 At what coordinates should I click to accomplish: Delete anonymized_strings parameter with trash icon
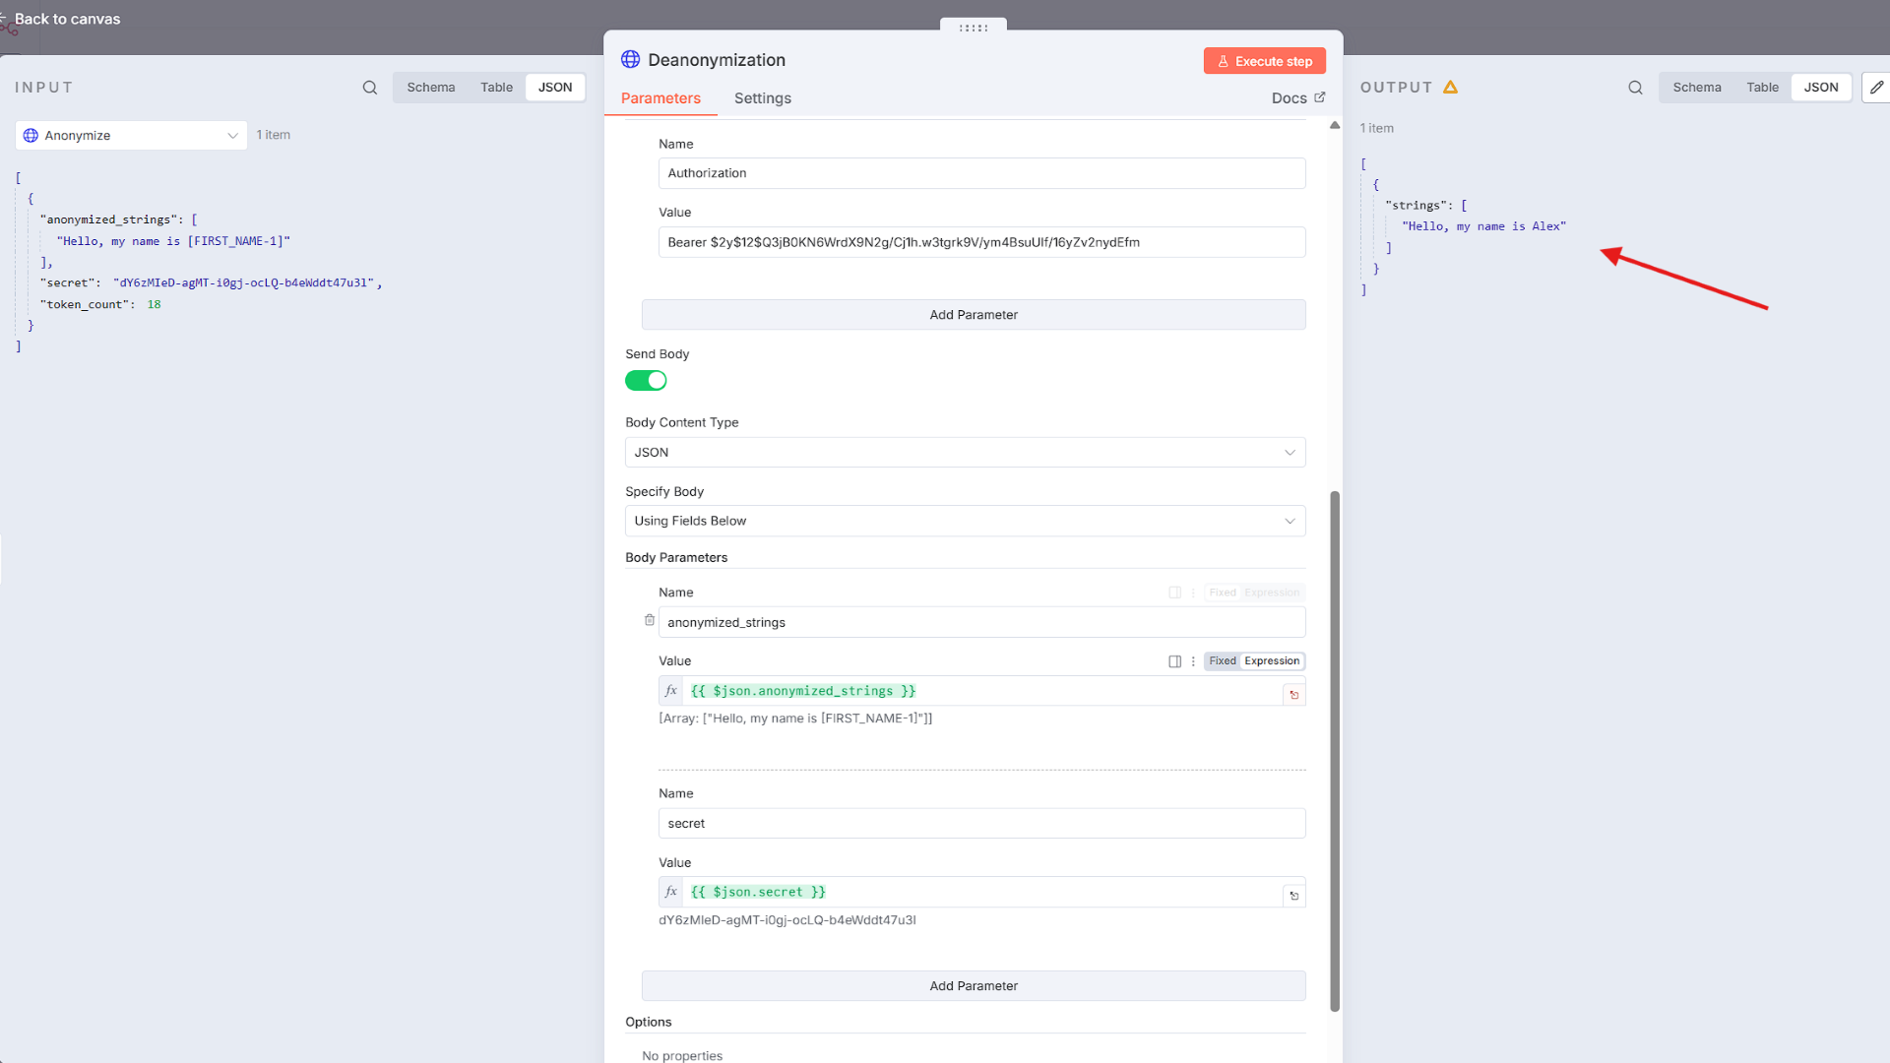pos(649,620)
